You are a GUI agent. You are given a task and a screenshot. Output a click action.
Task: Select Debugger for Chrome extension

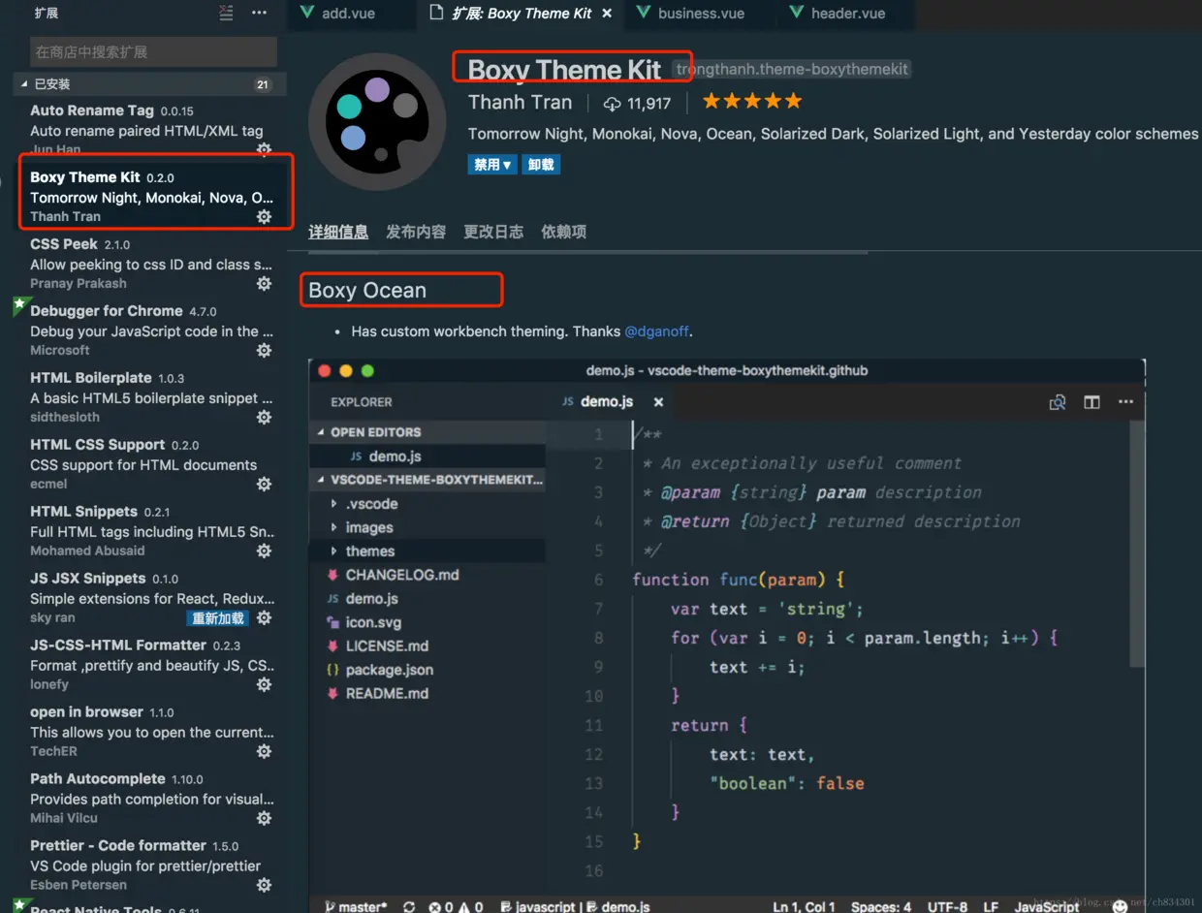150,331
